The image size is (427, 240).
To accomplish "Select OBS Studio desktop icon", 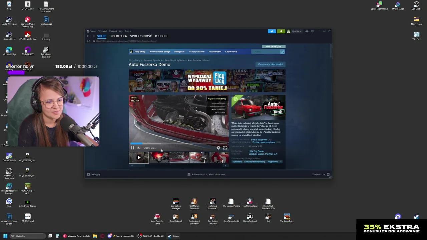I will [x=416, y=6].
